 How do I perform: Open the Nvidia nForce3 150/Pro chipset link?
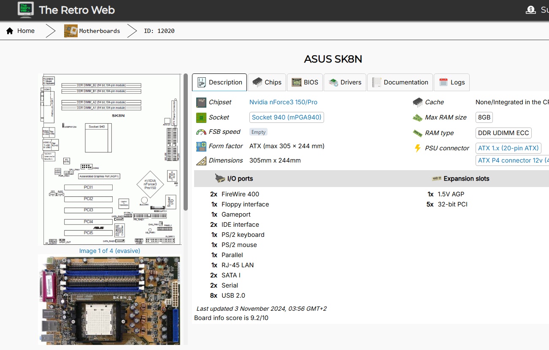[x=283, y=102]
